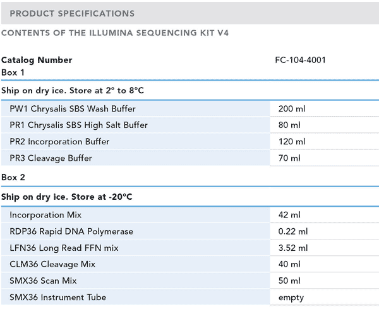The width and height of the screenshot is (379, 312).
Task: Click the 200 ml value
Action: 292,109
